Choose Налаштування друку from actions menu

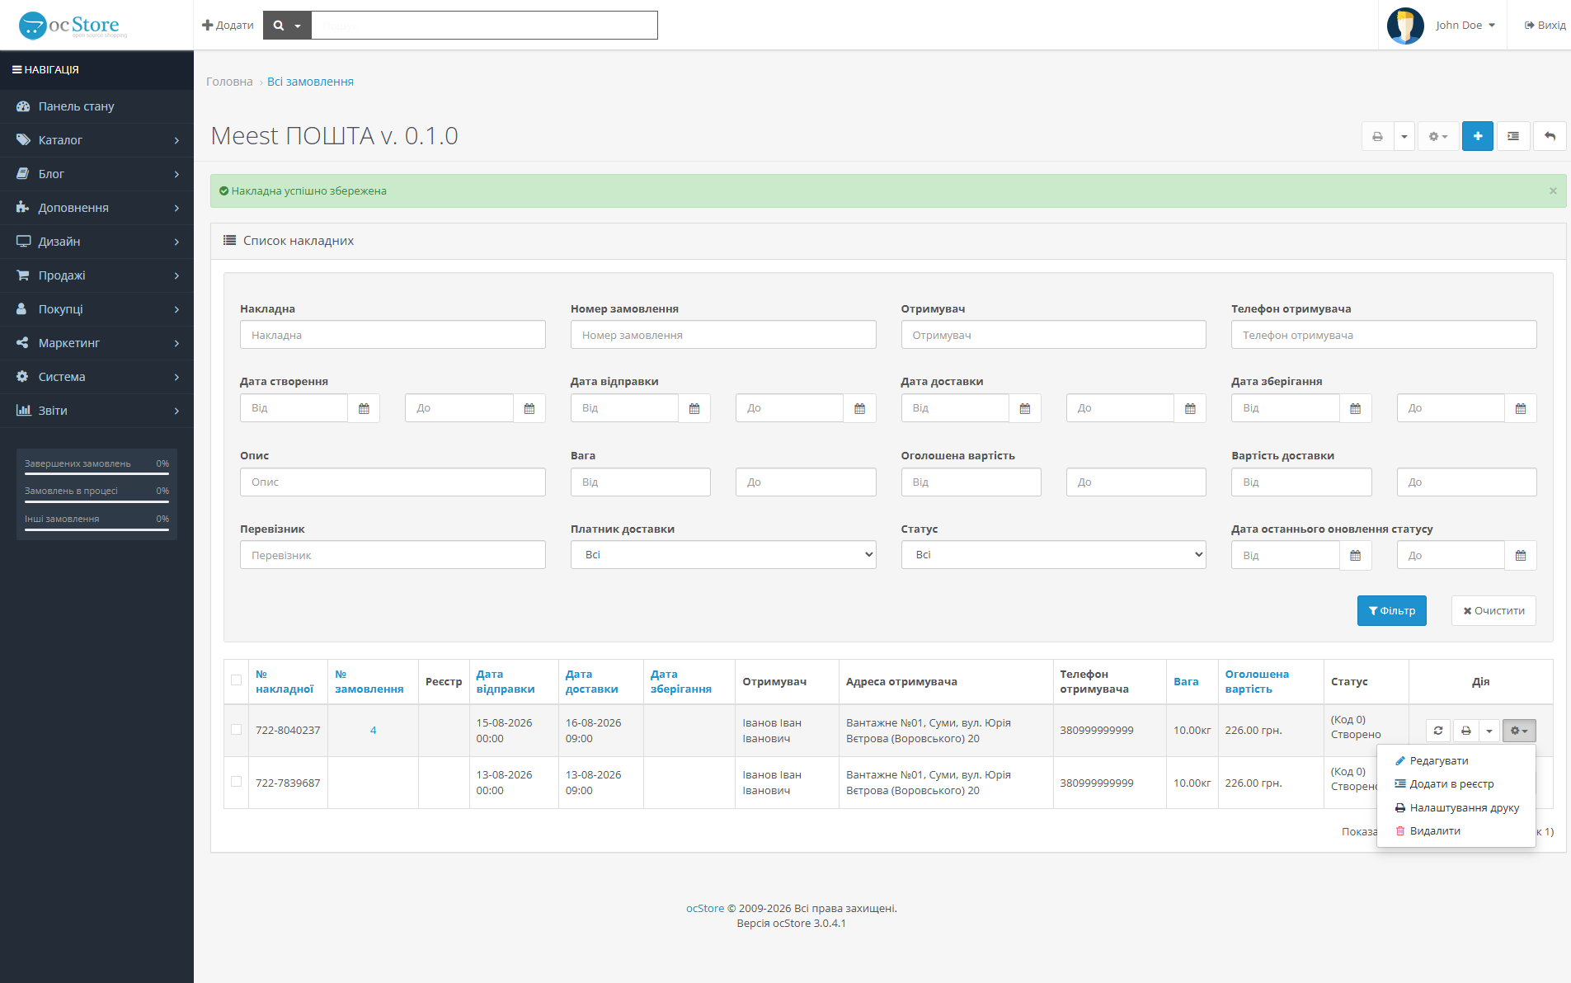(1456, 808)
